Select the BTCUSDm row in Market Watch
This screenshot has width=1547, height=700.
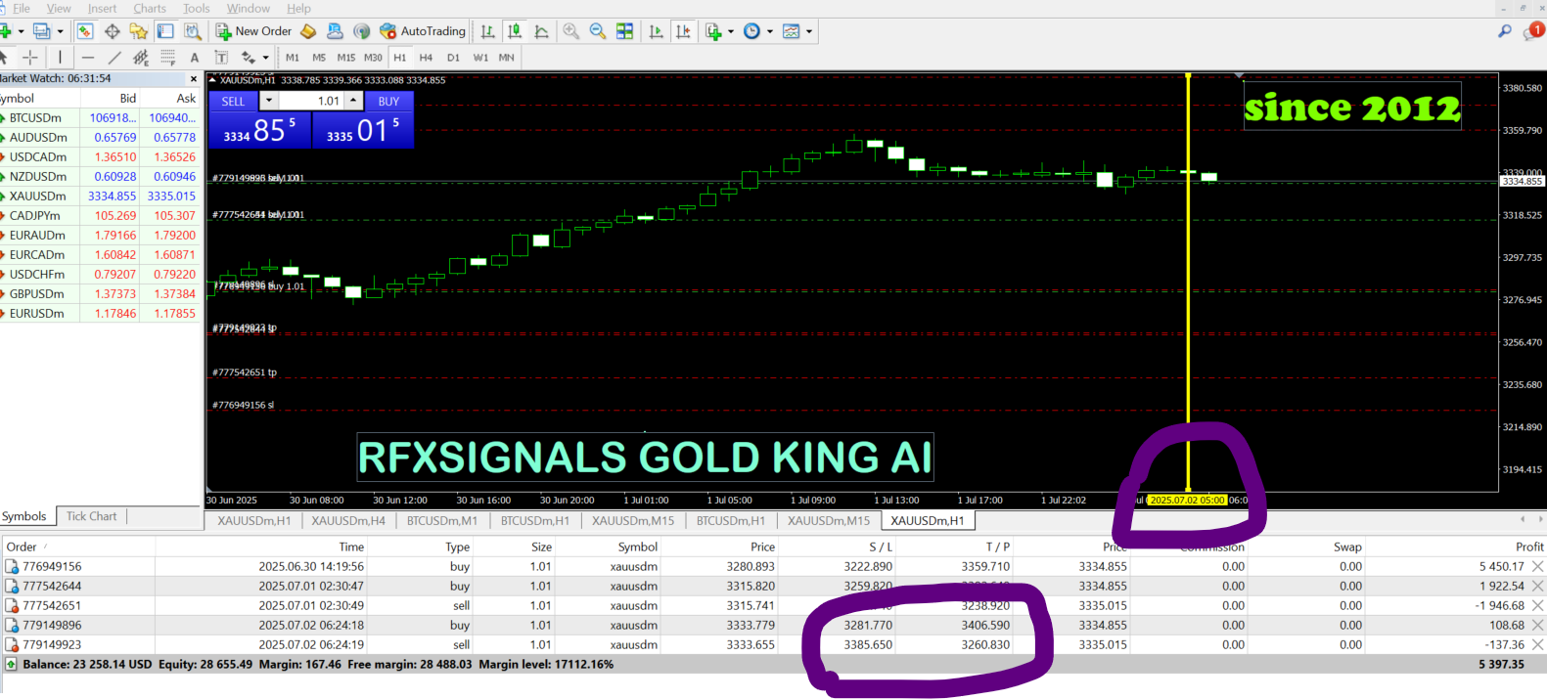(x=99, y=117)
